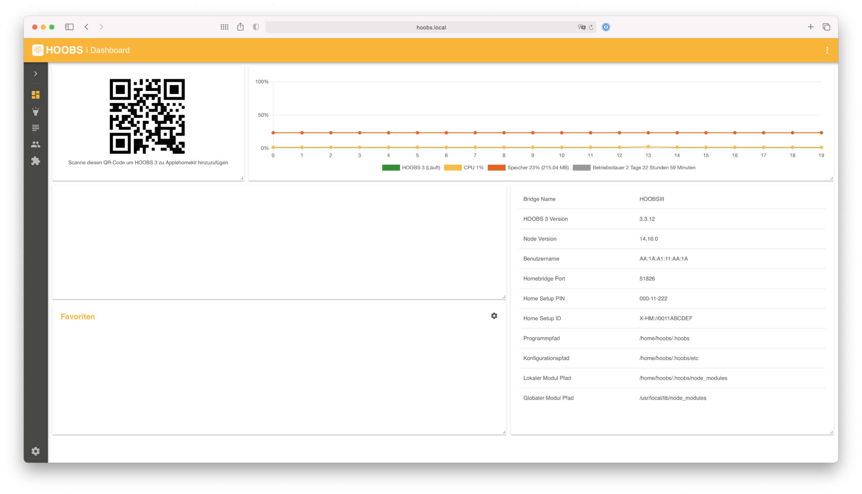Click the hoobs.local address field
The height and width of the screenshot is (494, 862).
[431, 27]
